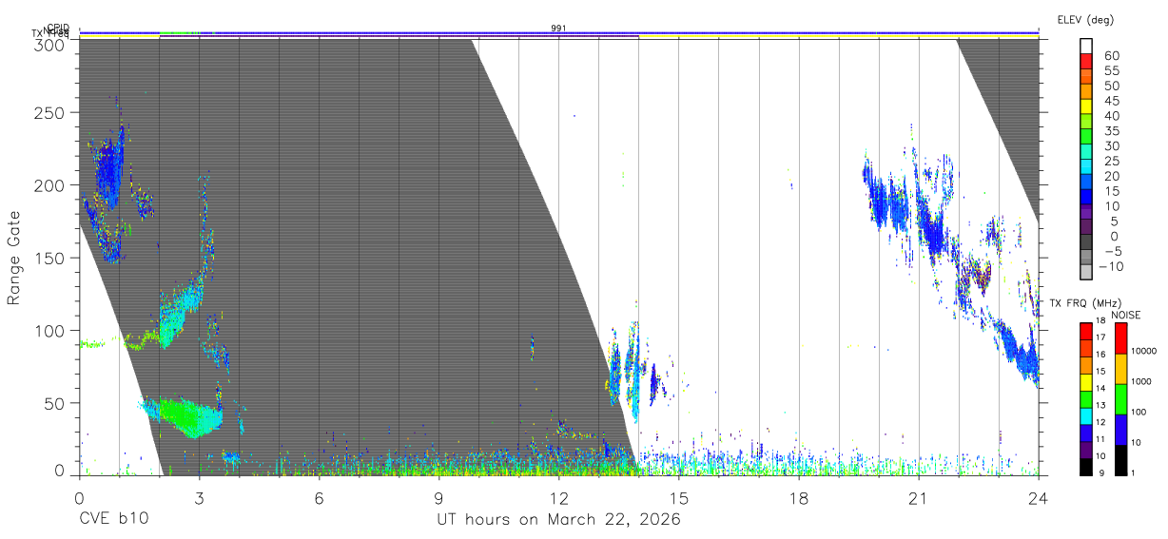The width and height of the screenshot is (1168, 539).
Task: Click the NOISE colorbar title
Action: point(1126,315)
